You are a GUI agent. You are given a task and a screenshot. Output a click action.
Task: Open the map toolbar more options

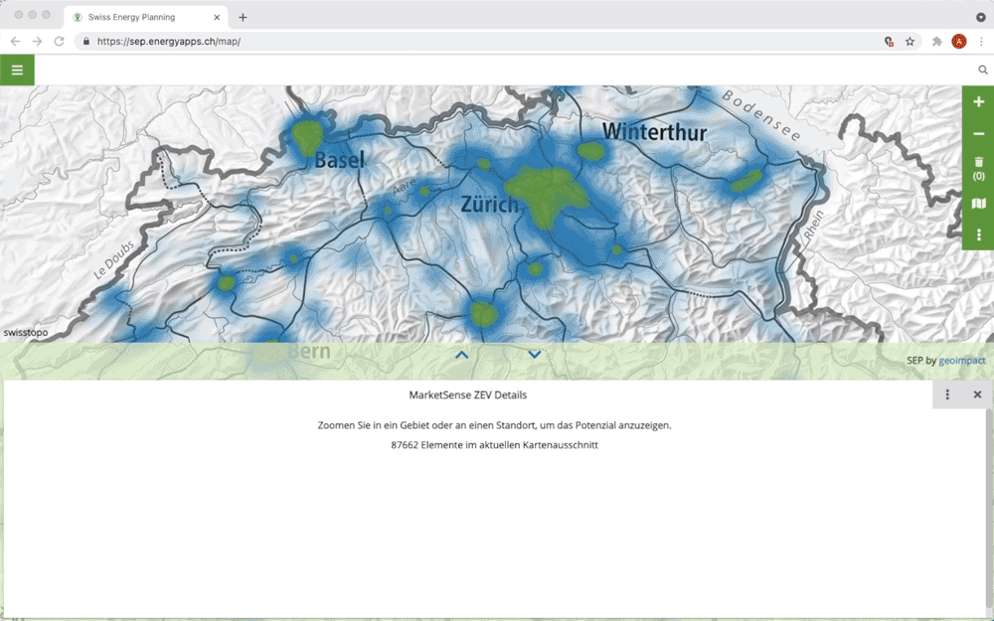978,234
